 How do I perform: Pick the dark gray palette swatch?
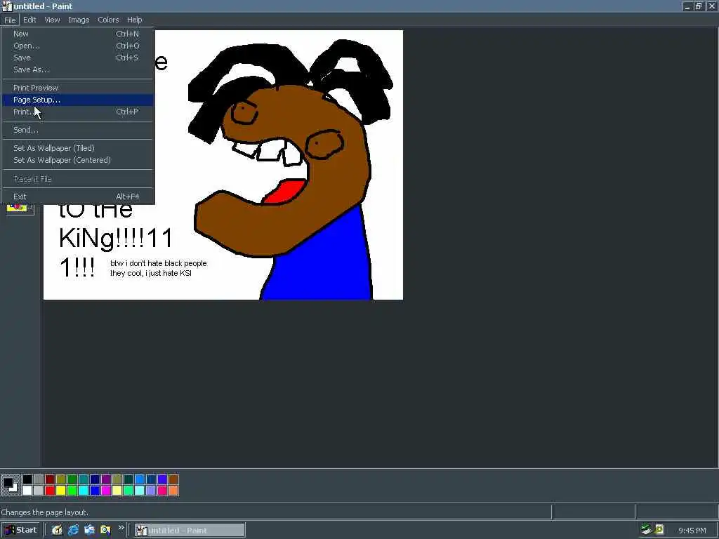39,479
